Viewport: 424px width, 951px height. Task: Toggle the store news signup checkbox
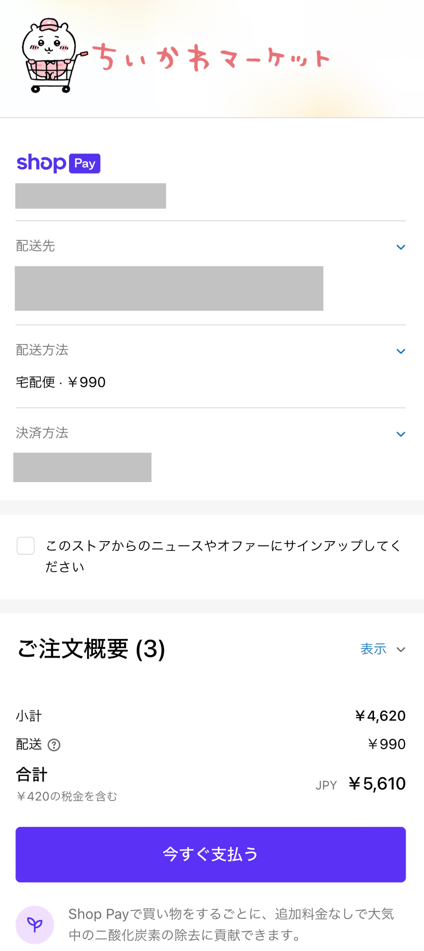point(26,546)
